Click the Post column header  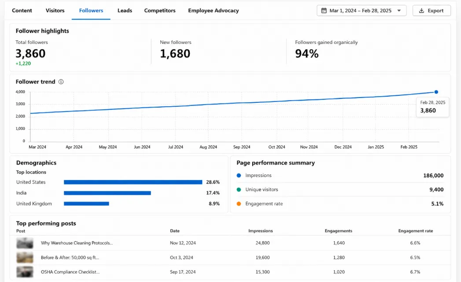click(x=21, y=231)
